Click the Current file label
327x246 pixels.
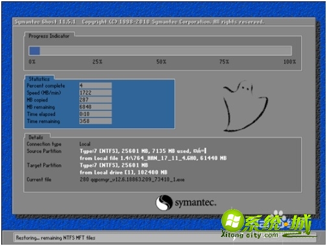click(39, 179)
